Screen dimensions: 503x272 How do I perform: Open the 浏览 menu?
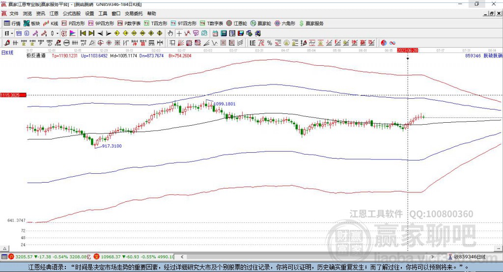click(x=28, y=13)
